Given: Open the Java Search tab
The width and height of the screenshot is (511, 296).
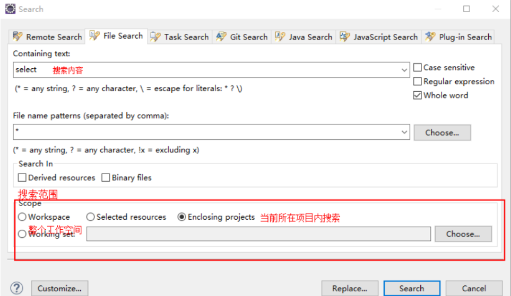Looking at the screenshot, I should click(x=304, y=37).
